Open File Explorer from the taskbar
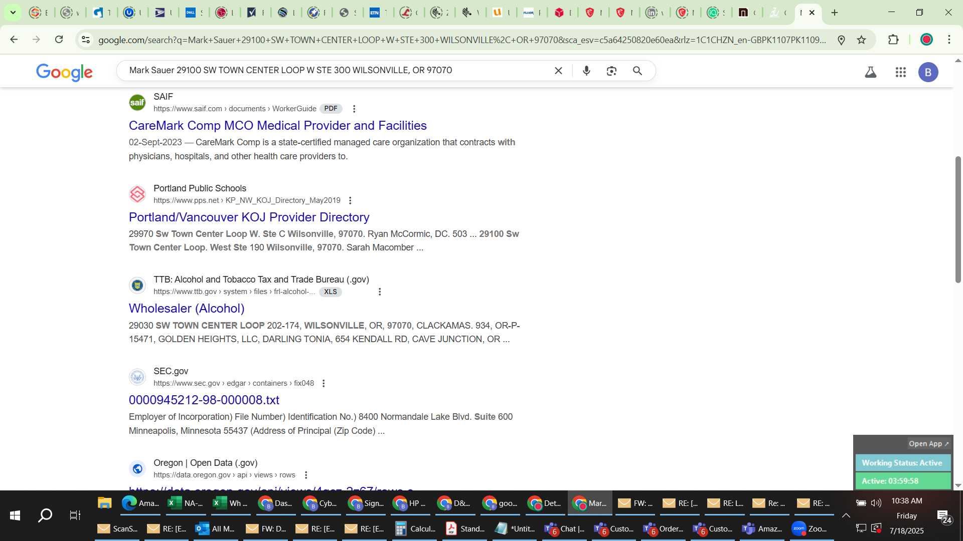The width and height of the screenshot is (963, 541). 104,503
